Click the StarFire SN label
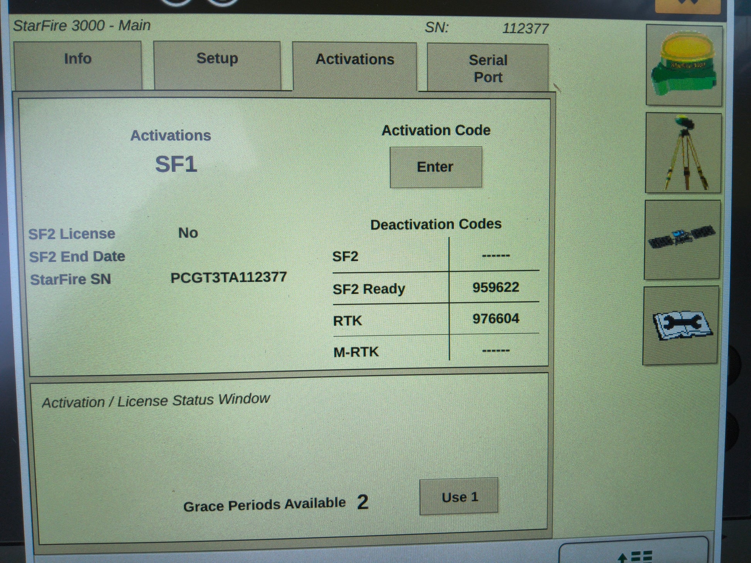Image resolution: width=751 pixels, height=563 pixels. (71, 279)
